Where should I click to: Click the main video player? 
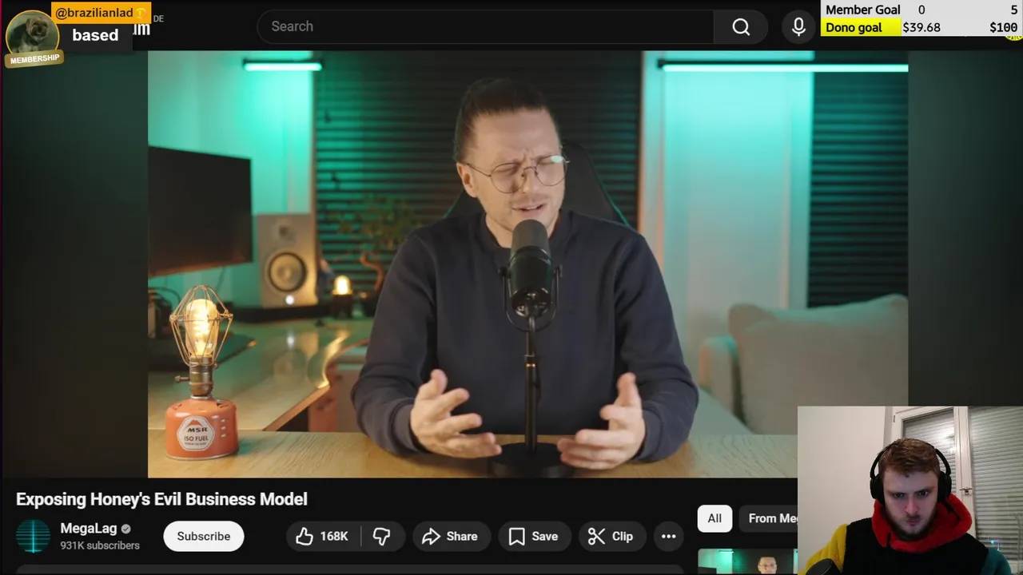point(527,264)
